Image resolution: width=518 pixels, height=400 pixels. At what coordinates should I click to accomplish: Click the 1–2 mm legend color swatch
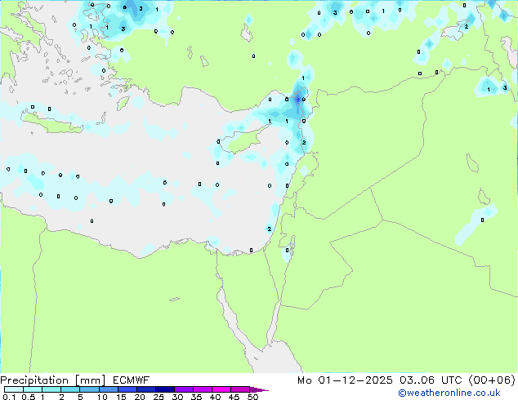(x=51, y=389)
